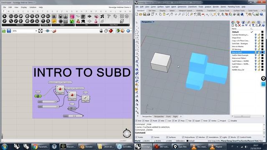Expand the Primitive panel dropdown arrow
The image size is (267, 150).
coord(50,25)
